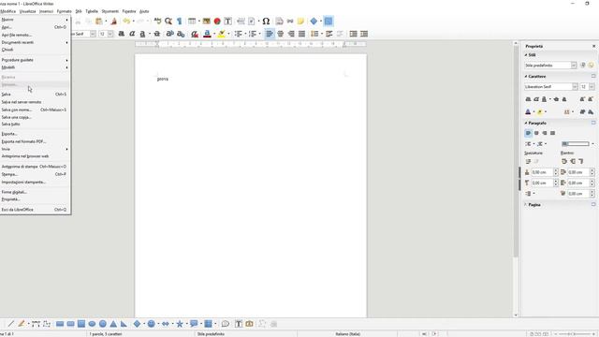The image size is (599, 337).
Task: Expand the Pagina section in sidebar
Action: point(526,205)
